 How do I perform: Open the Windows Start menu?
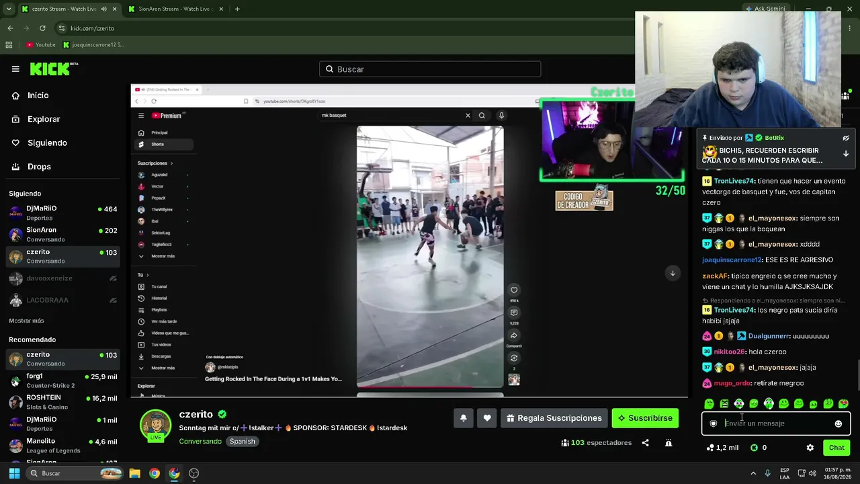click(x=14, y=473)
